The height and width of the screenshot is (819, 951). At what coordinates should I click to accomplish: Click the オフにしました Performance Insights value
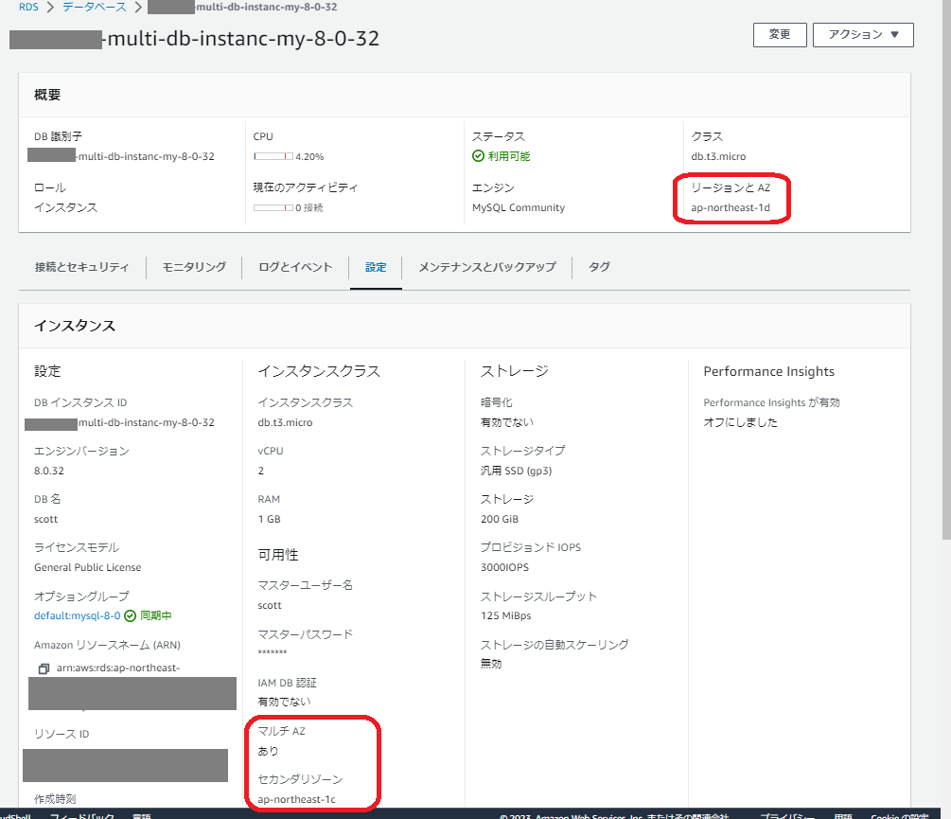coord(740,422)
